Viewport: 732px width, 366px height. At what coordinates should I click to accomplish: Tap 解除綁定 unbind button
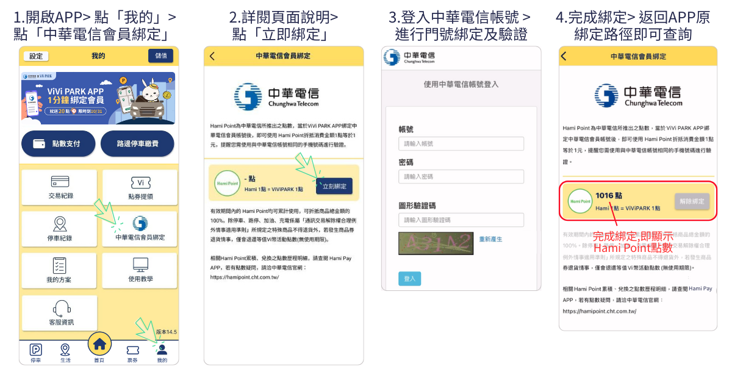692,201
